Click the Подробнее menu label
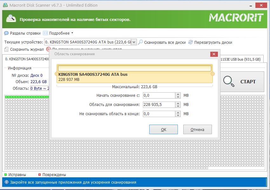 (x=59, y=33)
